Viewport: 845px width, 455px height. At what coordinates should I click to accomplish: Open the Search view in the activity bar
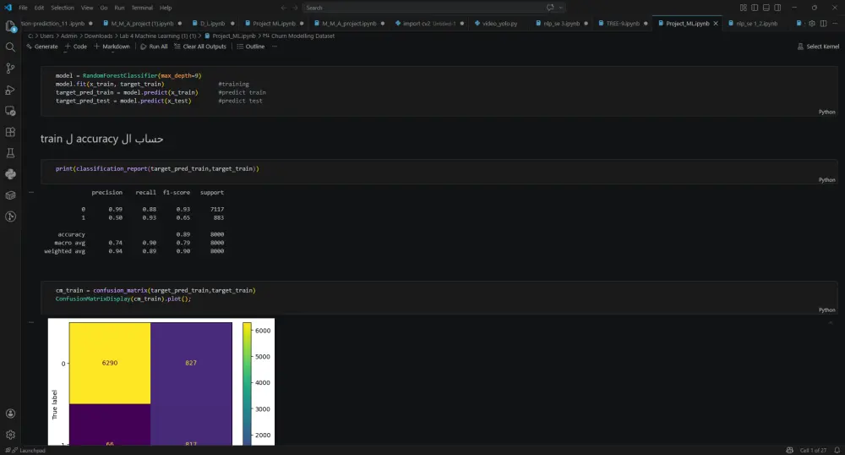point(10,47)
